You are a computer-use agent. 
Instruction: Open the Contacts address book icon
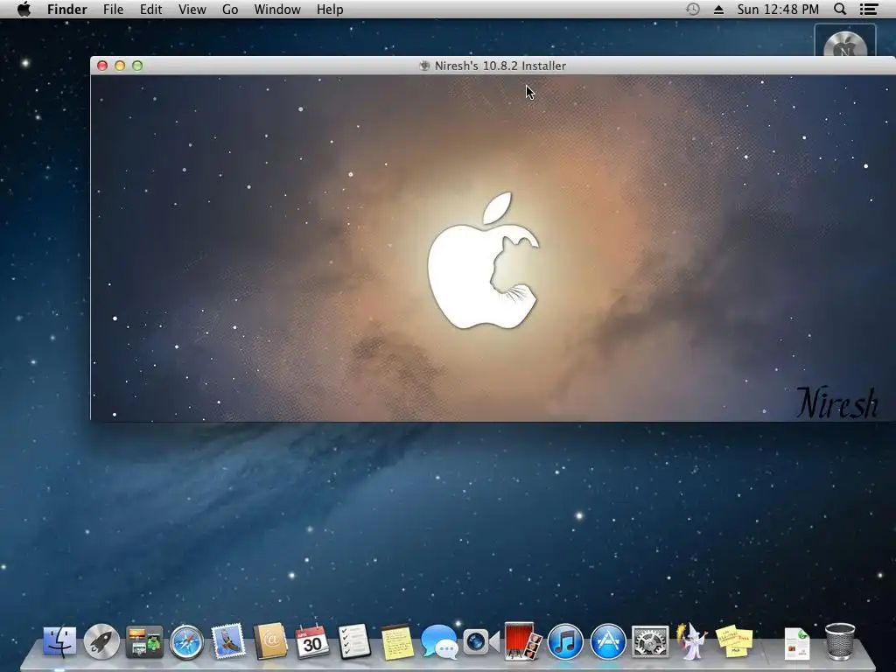[270, 641]
